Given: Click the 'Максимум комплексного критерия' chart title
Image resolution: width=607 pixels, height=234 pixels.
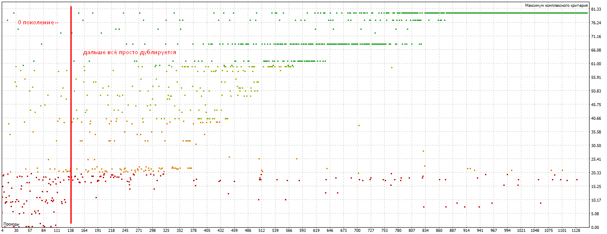Looking at the screenshot, I should (x=556, y=5).
